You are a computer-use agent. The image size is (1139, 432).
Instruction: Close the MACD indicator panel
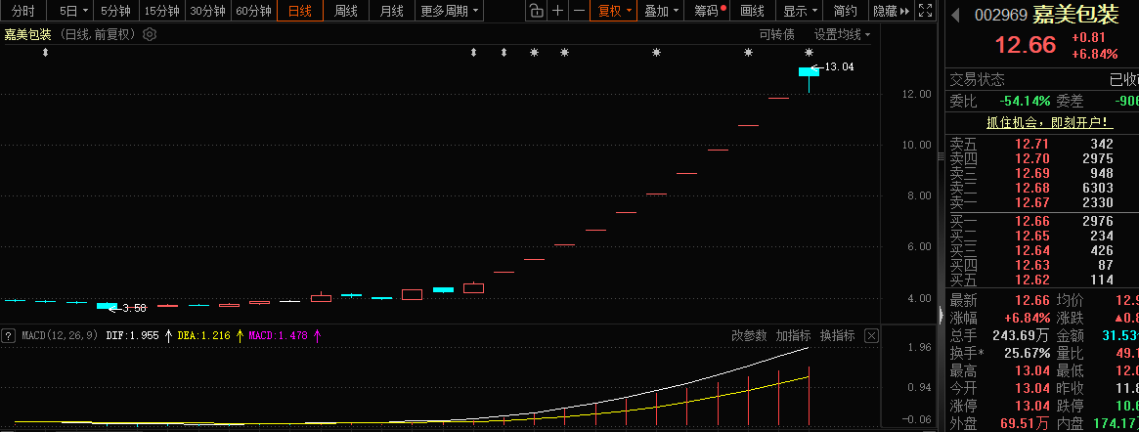point(871,335)
